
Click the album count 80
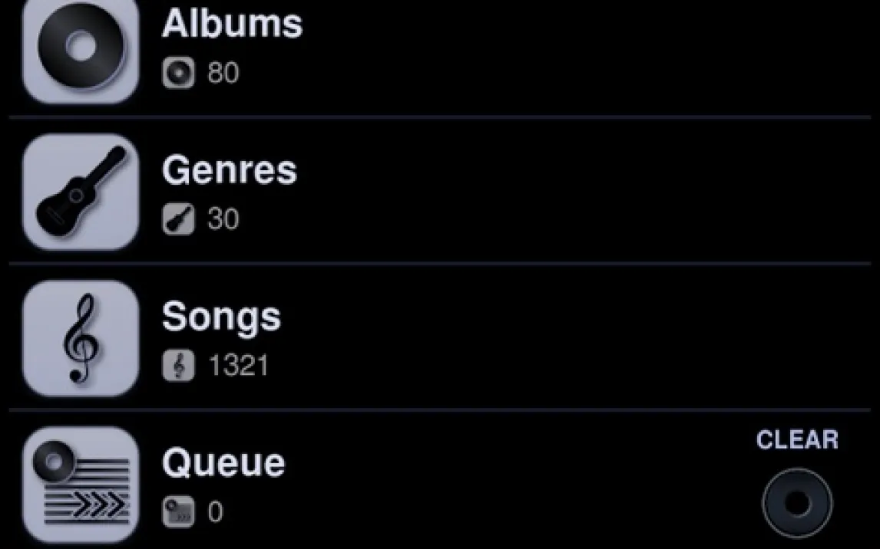223,74
